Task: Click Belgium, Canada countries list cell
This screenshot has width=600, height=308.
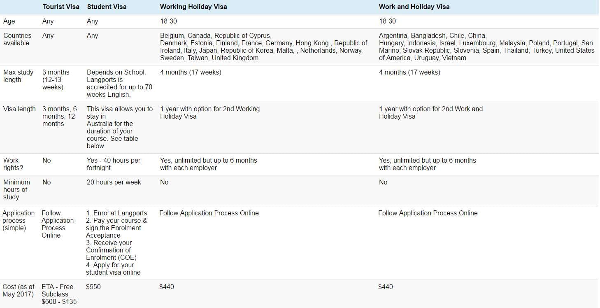Action: click(x=264, y=47)
